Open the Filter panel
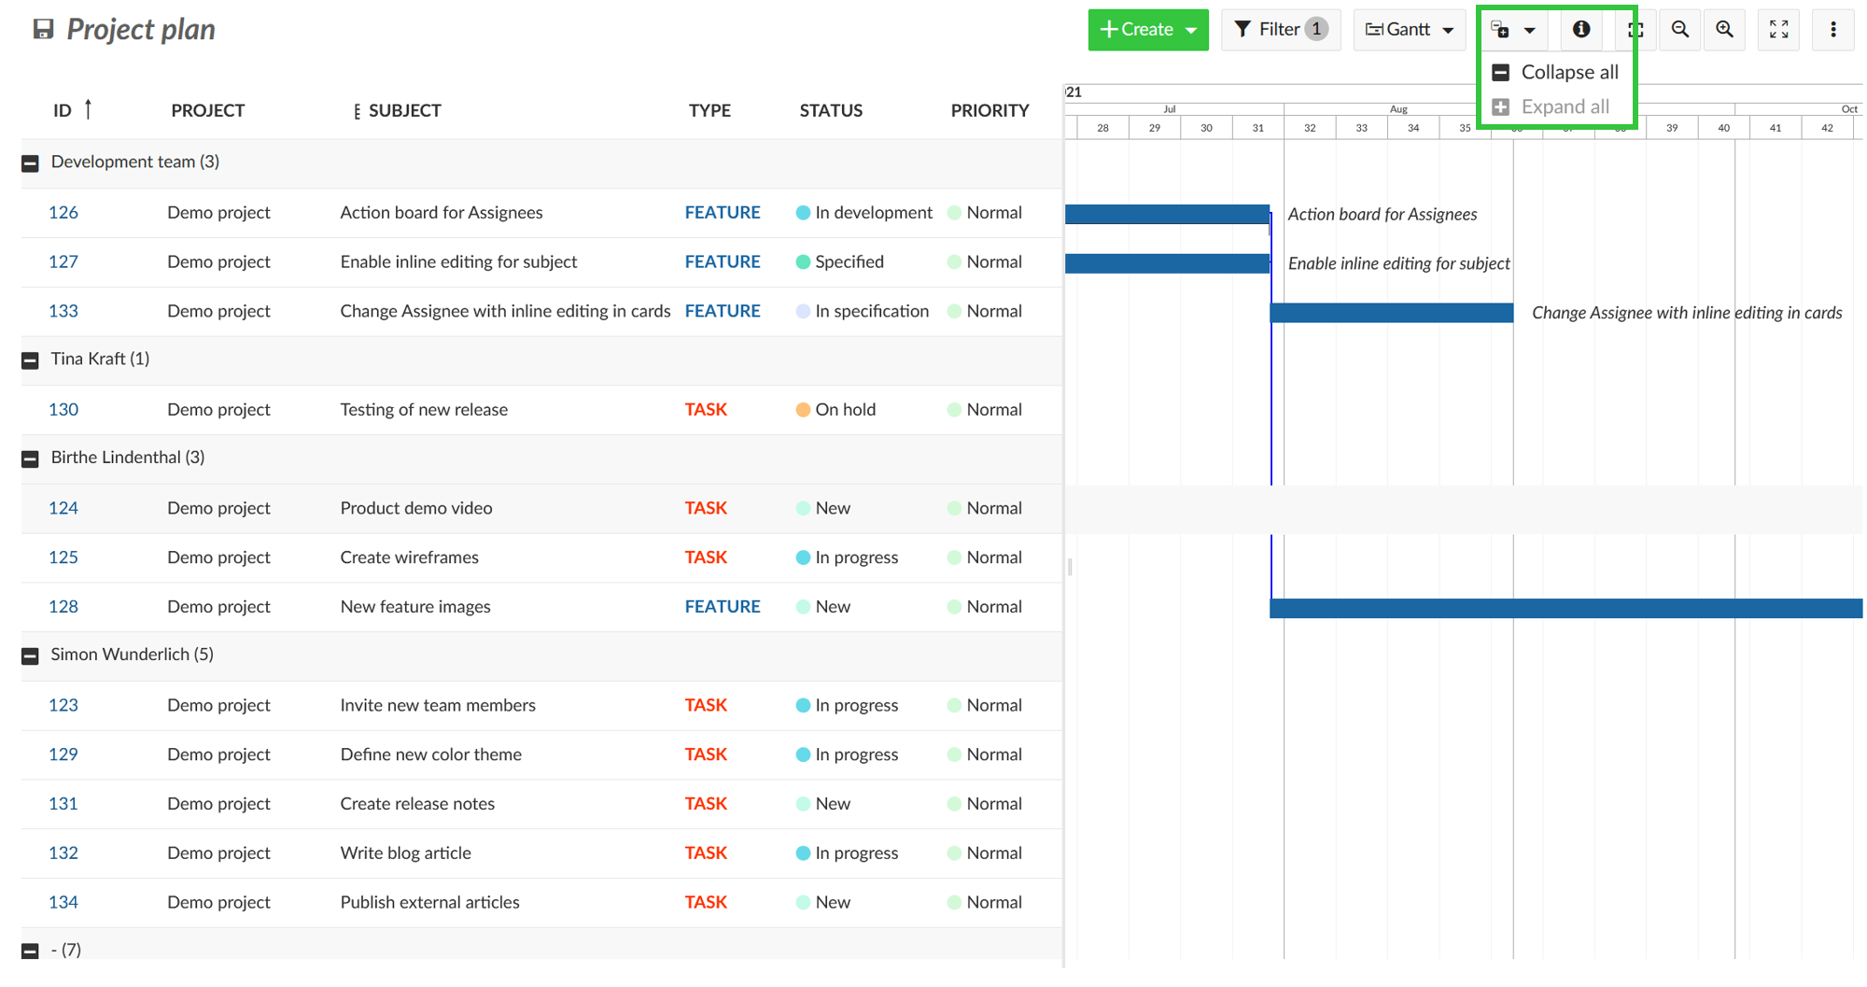 (x=1280, y=30)
